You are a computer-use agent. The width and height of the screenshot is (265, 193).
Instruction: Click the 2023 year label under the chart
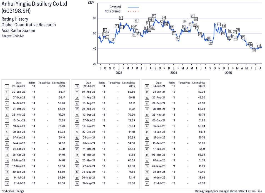(x=119, y=73)
